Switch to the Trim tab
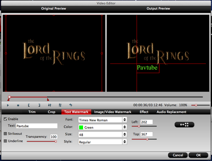Screen dimensions: 212x161 coord(32,112)
